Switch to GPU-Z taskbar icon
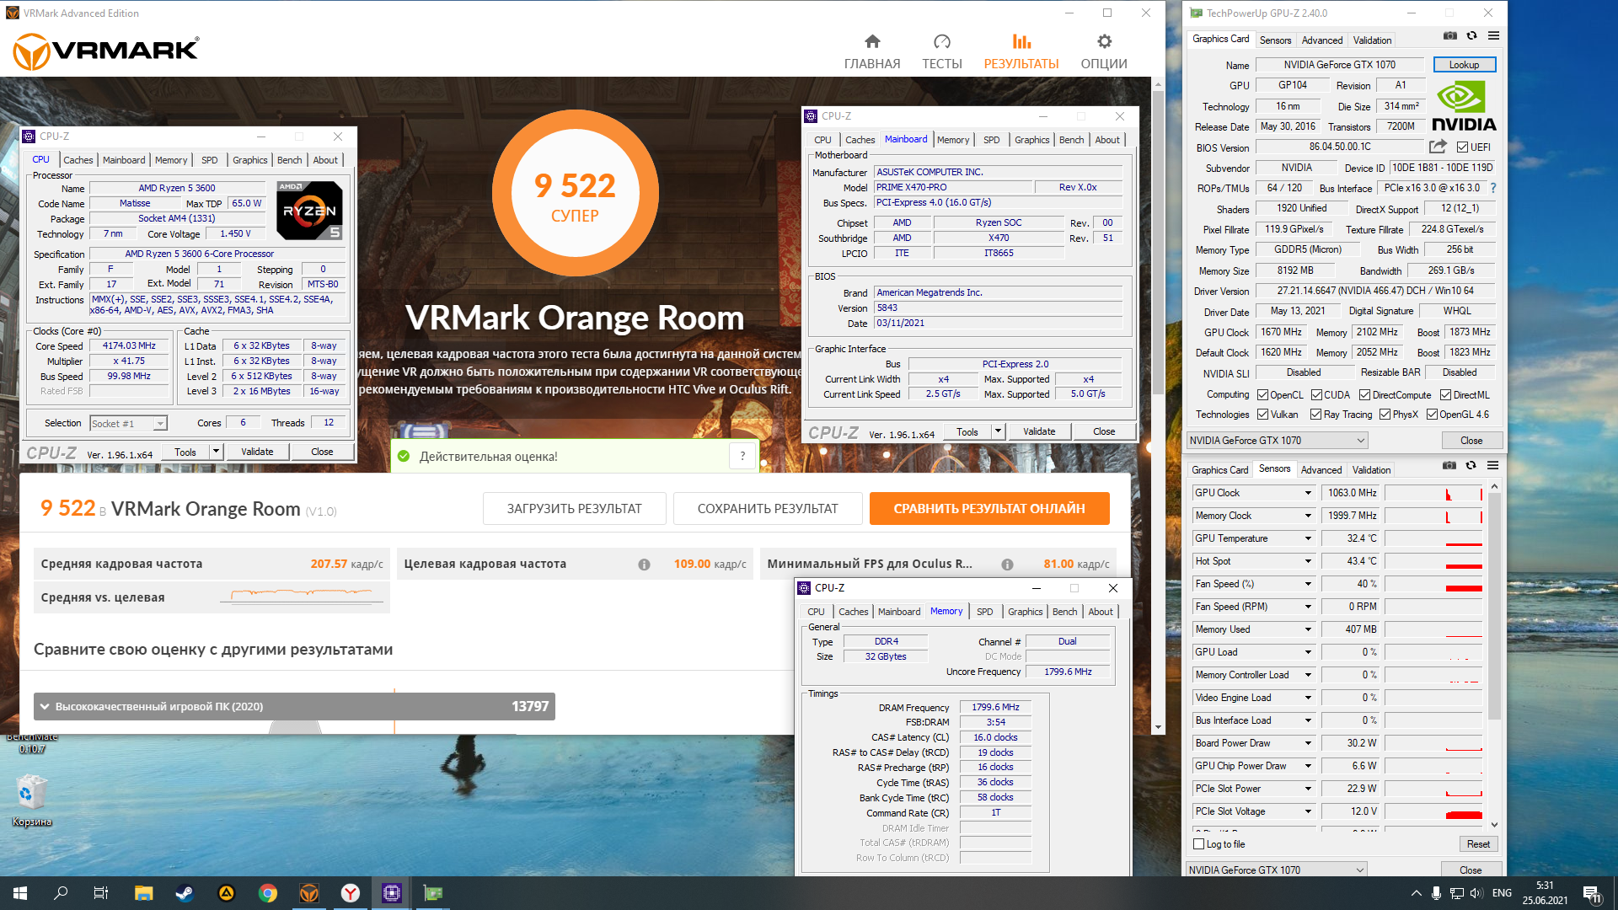The height and width of the screenshot is (910, 1618). click(x=433, y=893)
